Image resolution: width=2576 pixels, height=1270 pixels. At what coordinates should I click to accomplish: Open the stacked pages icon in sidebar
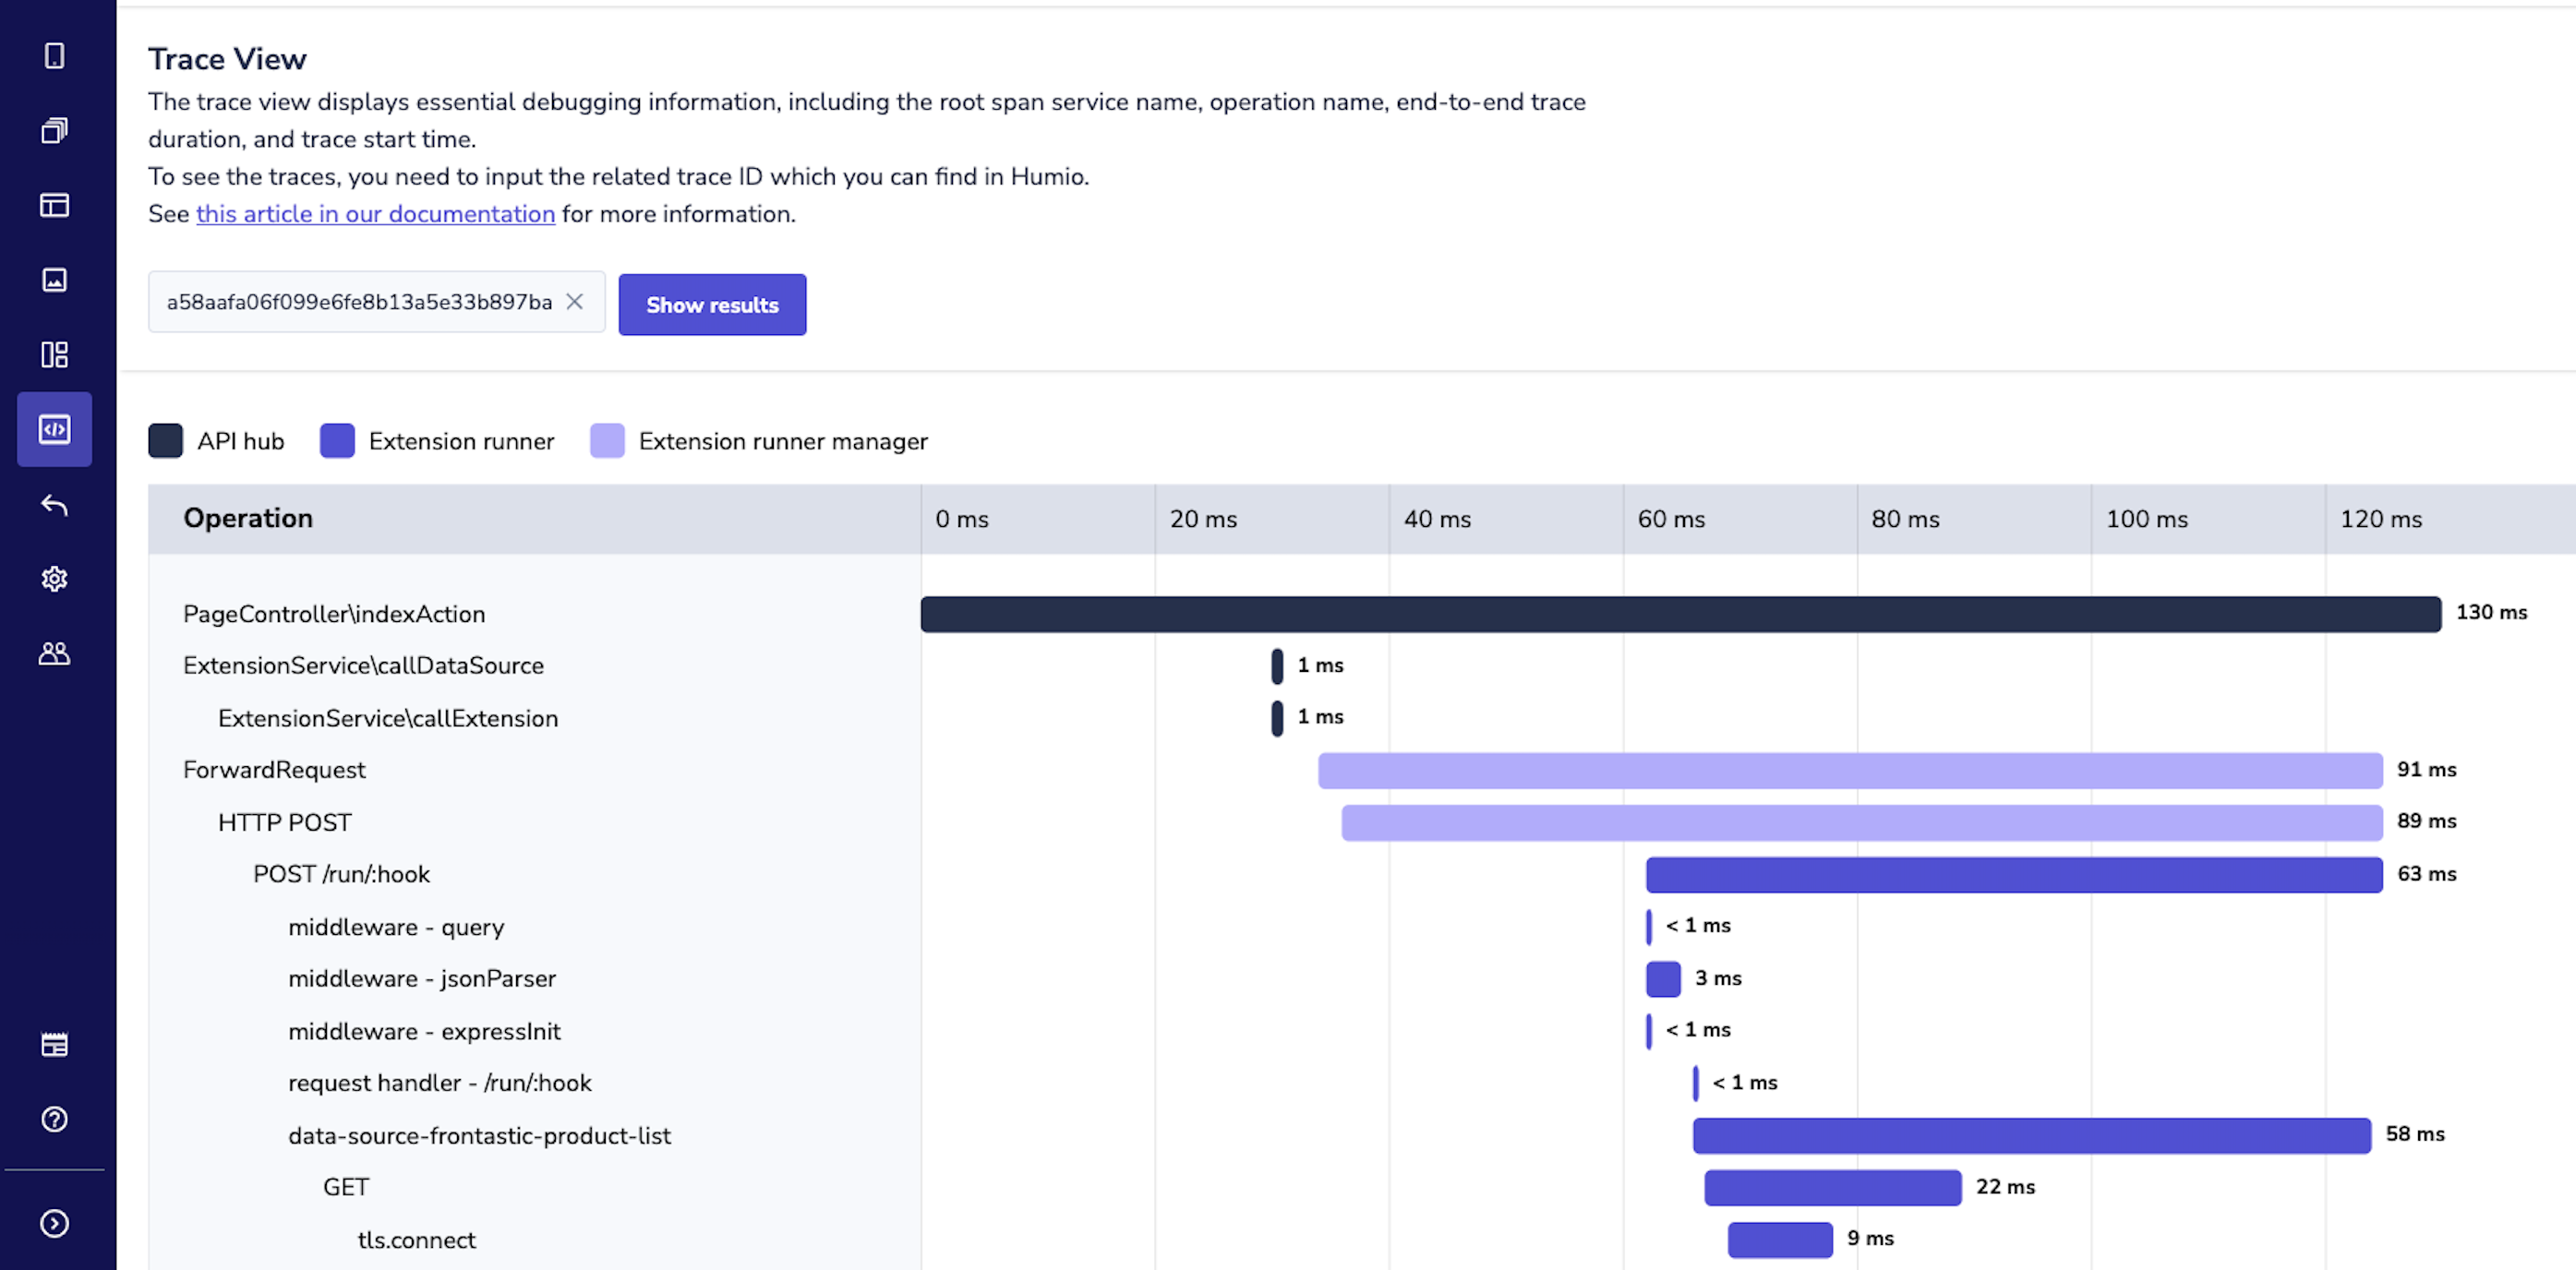tap(55, 130)
